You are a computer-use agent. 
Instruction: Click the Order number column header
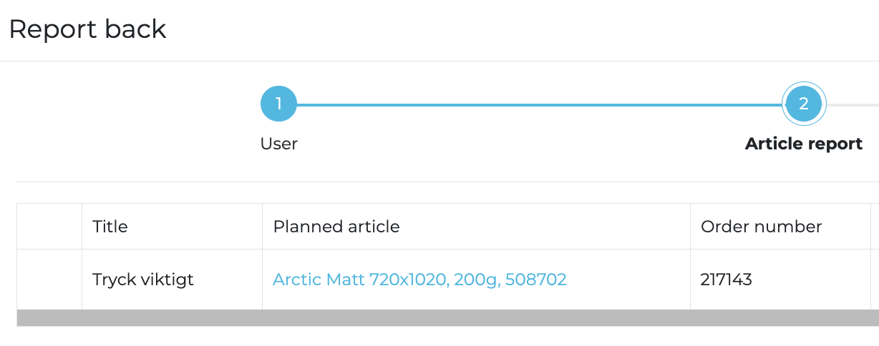761,227
